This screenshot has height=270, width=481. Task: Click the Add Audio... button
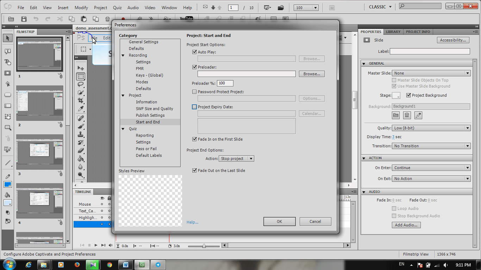[x=406, y=225]
